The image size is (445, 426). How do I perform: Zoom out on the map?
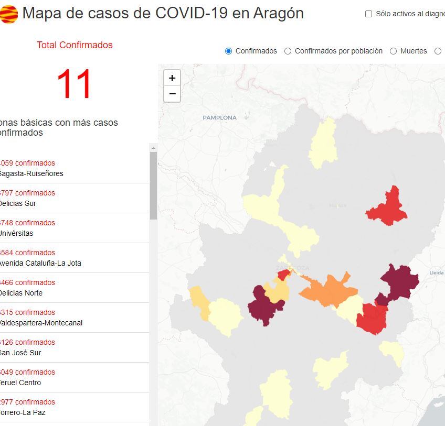172,94
